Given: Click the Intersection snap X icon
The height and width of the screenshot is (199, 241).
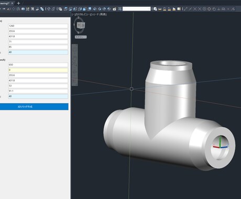Looking at the screenshot, I should (x=195, y=9).
